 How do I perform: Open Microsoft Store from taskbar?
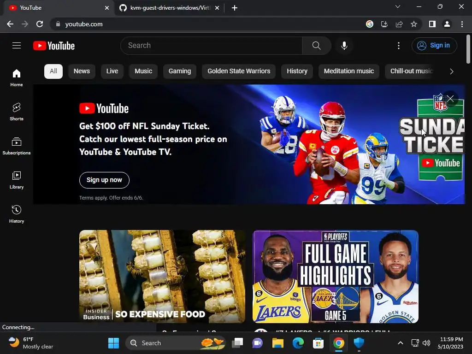click(318, 343)
